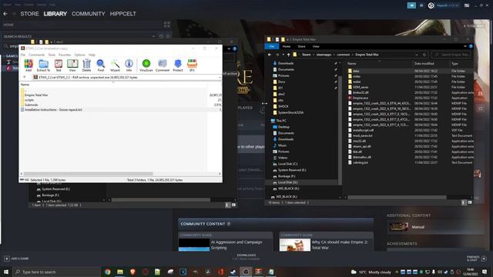Click the Brave browser taskbar icon
This screenshot has height=277, width=493.
132,272
